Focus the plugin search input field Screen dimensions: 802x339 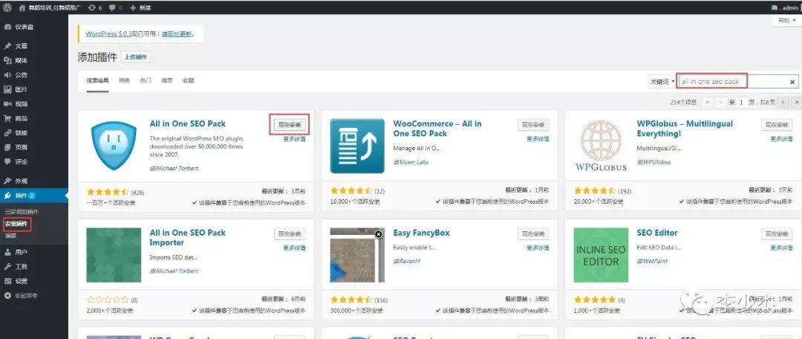737,82
